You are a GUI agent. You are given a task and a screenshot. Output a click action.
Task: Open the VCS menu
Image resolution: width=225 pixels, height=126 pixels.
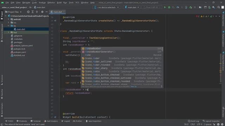tap(77, 2)
